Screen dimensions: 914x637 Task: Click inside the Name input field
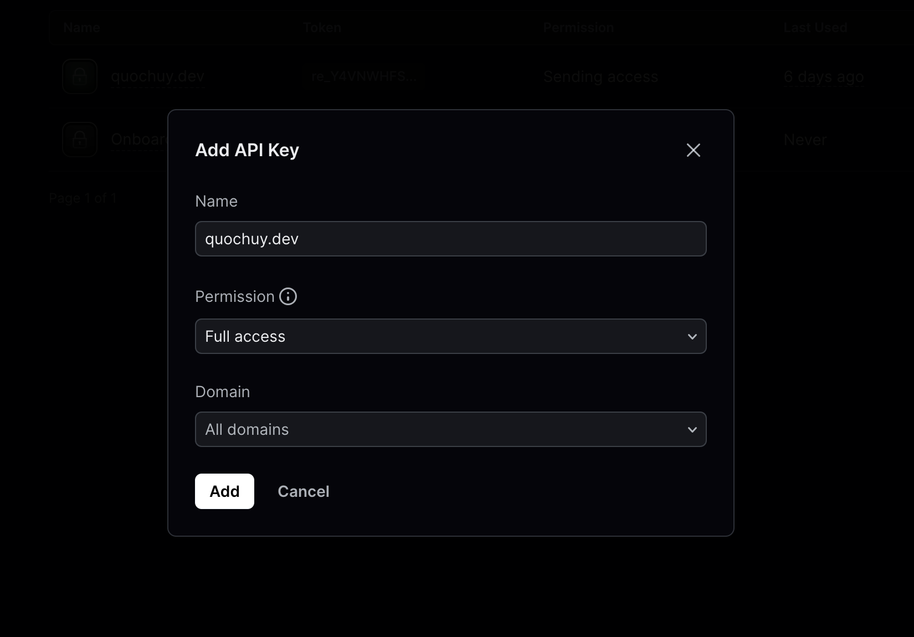pos(450,239)
